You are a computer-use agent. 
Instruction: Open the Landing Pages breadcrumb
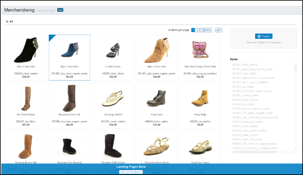point(46,10)
